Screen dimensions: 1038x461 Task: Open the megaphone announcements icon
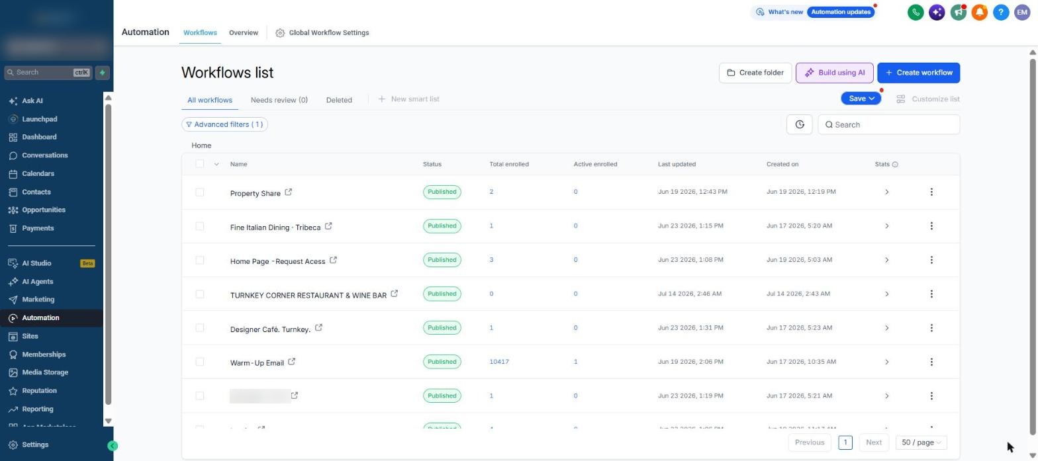[x=958, y=12]
